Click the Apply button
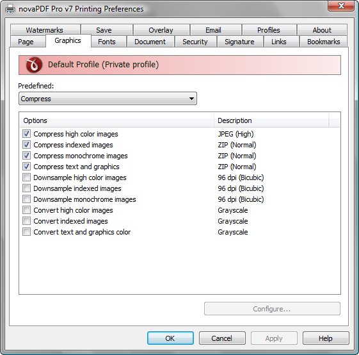 coord(274,338)
